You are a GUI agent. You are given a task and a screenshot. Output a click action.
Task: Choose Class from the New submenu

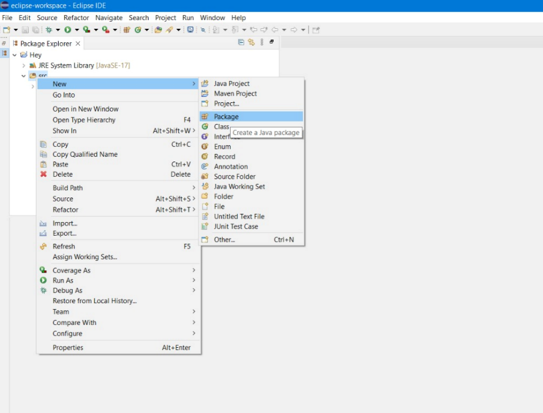coord(221,126)
